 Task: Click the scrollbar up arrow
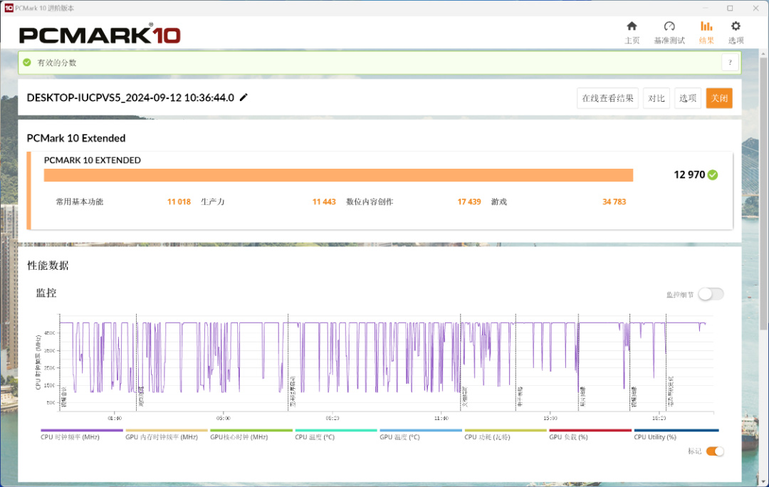(x=763, y=53)
